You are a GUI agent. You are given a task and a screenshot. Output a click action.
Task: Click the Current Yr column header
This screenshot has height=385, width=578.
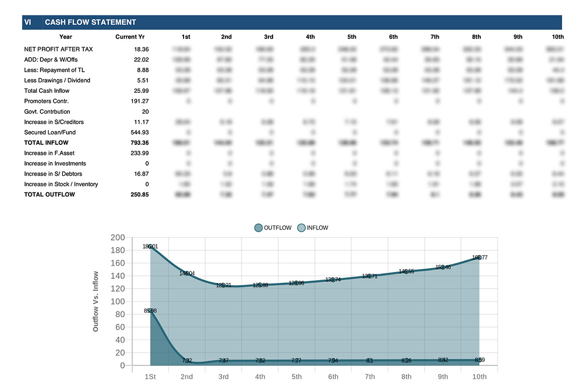130,37
